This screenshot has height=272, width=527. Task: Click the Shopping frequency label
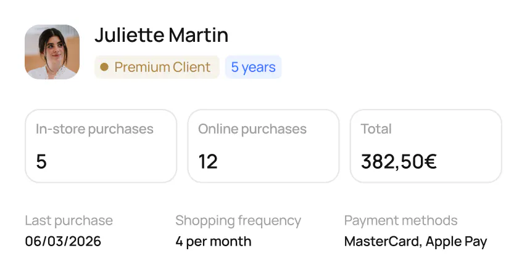[x=238, y=220]
